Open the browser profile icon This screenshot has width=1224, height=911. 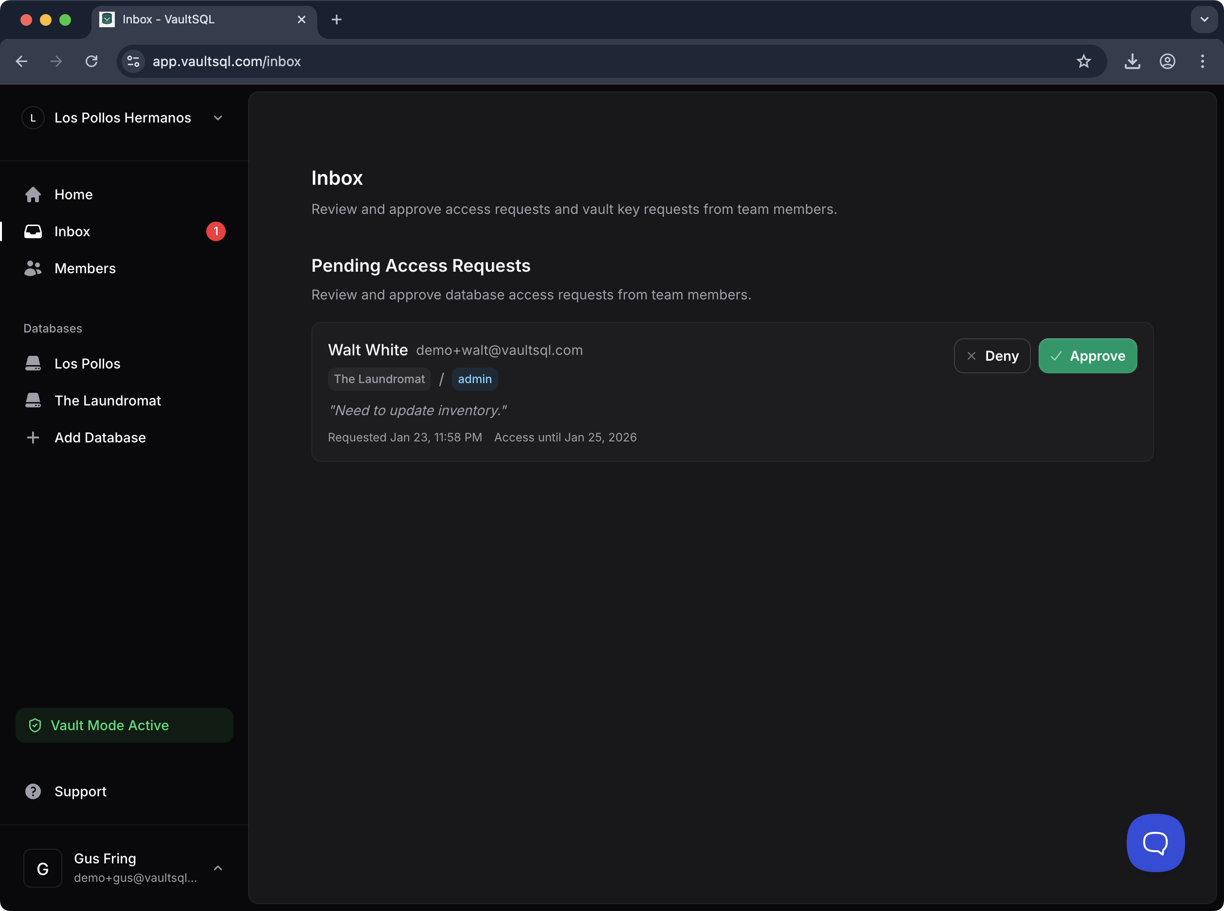[x=1167, y=61]
